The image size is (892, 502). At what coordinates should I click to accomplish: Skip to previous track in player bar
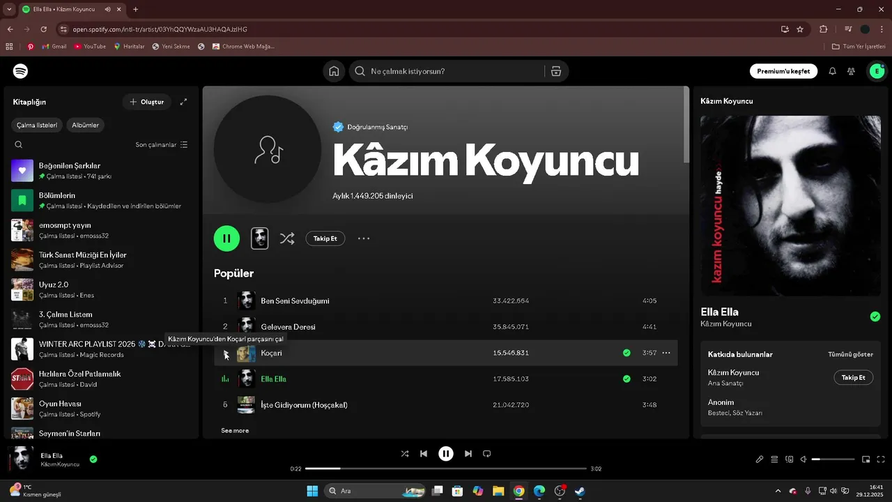click(x=424, y=454)
